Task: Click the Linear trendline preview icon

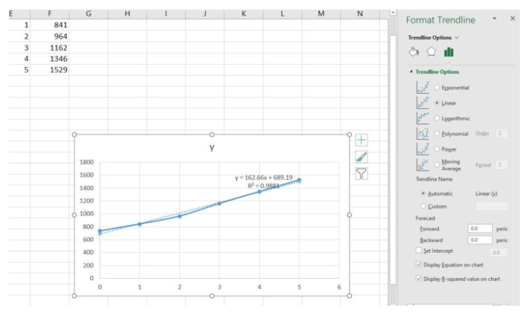Action: click(x=422, y=103)
